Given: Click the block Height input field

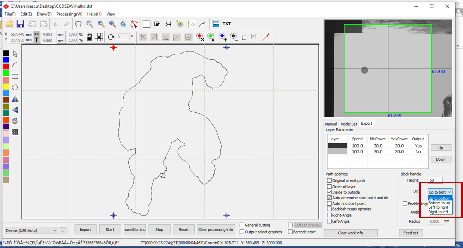Looking at the screenshot, I should (435, 180).
